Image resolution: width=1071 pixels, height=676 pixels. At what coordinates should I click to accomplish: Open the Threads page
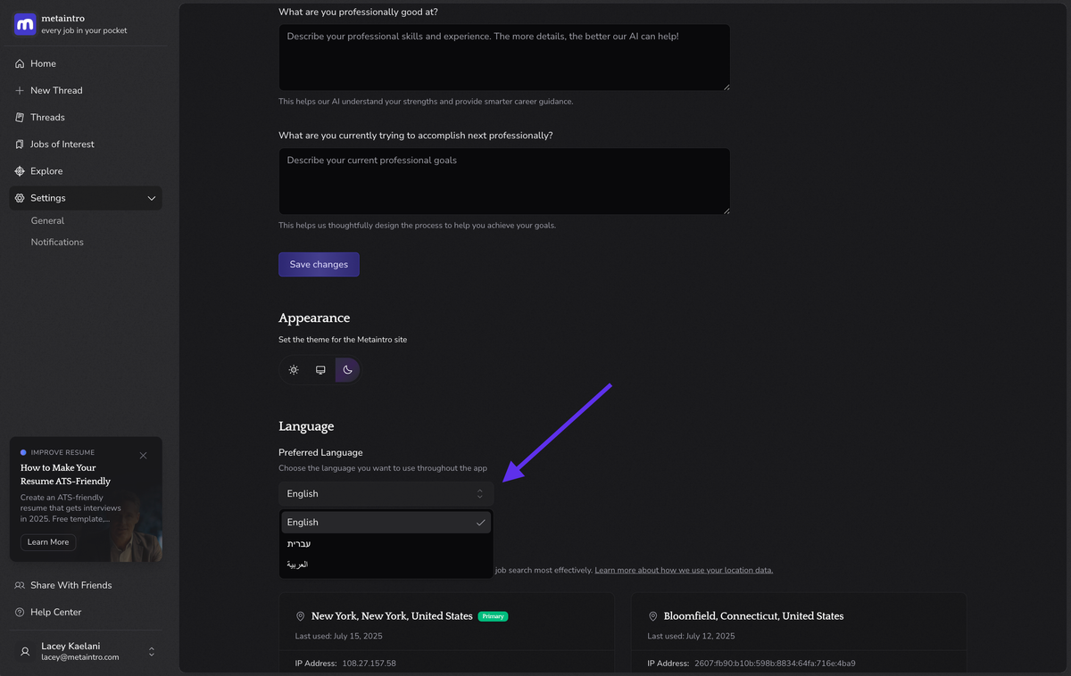click(47, 118)
